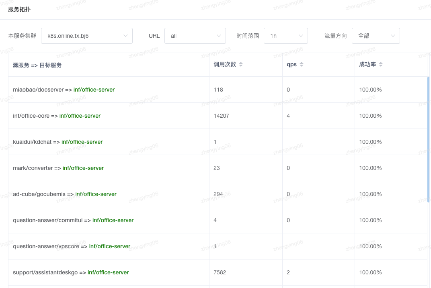Open inf/office-server link in kuaidui/kdchat row
The image size is (431, 288).
82,142
